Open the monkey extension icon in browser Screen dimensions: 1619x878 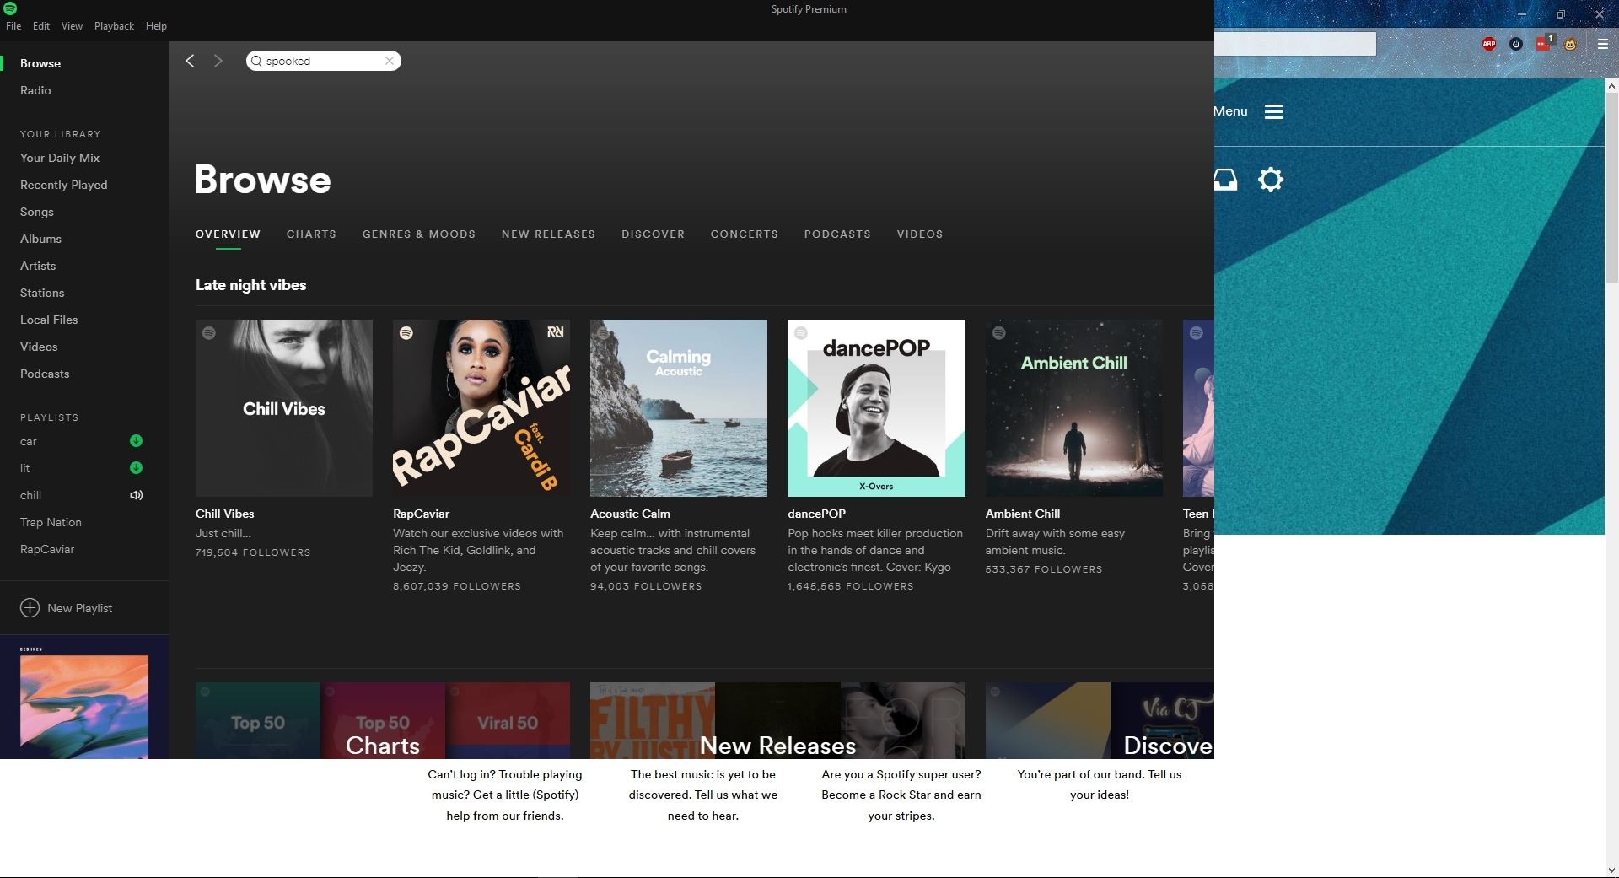[x=1570, y=44]
